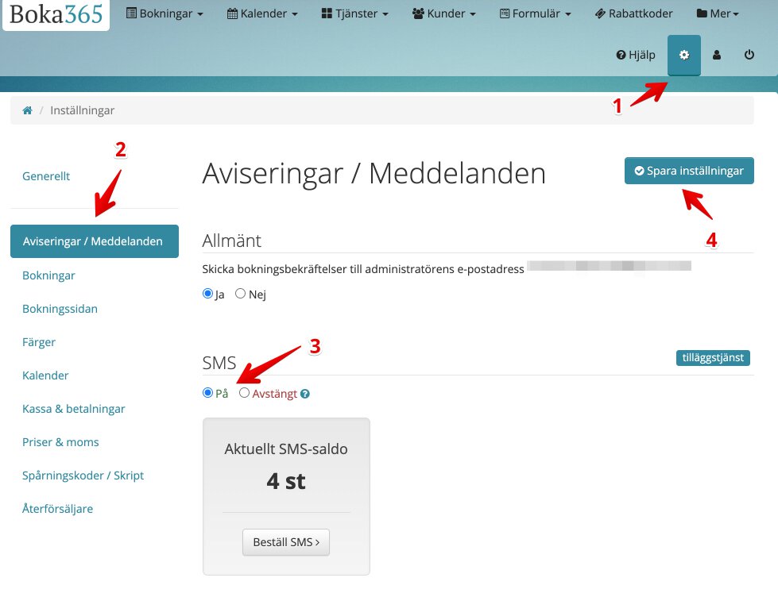
Task: Open the Kassa & betalningar settings
Action: pos(74,408)
